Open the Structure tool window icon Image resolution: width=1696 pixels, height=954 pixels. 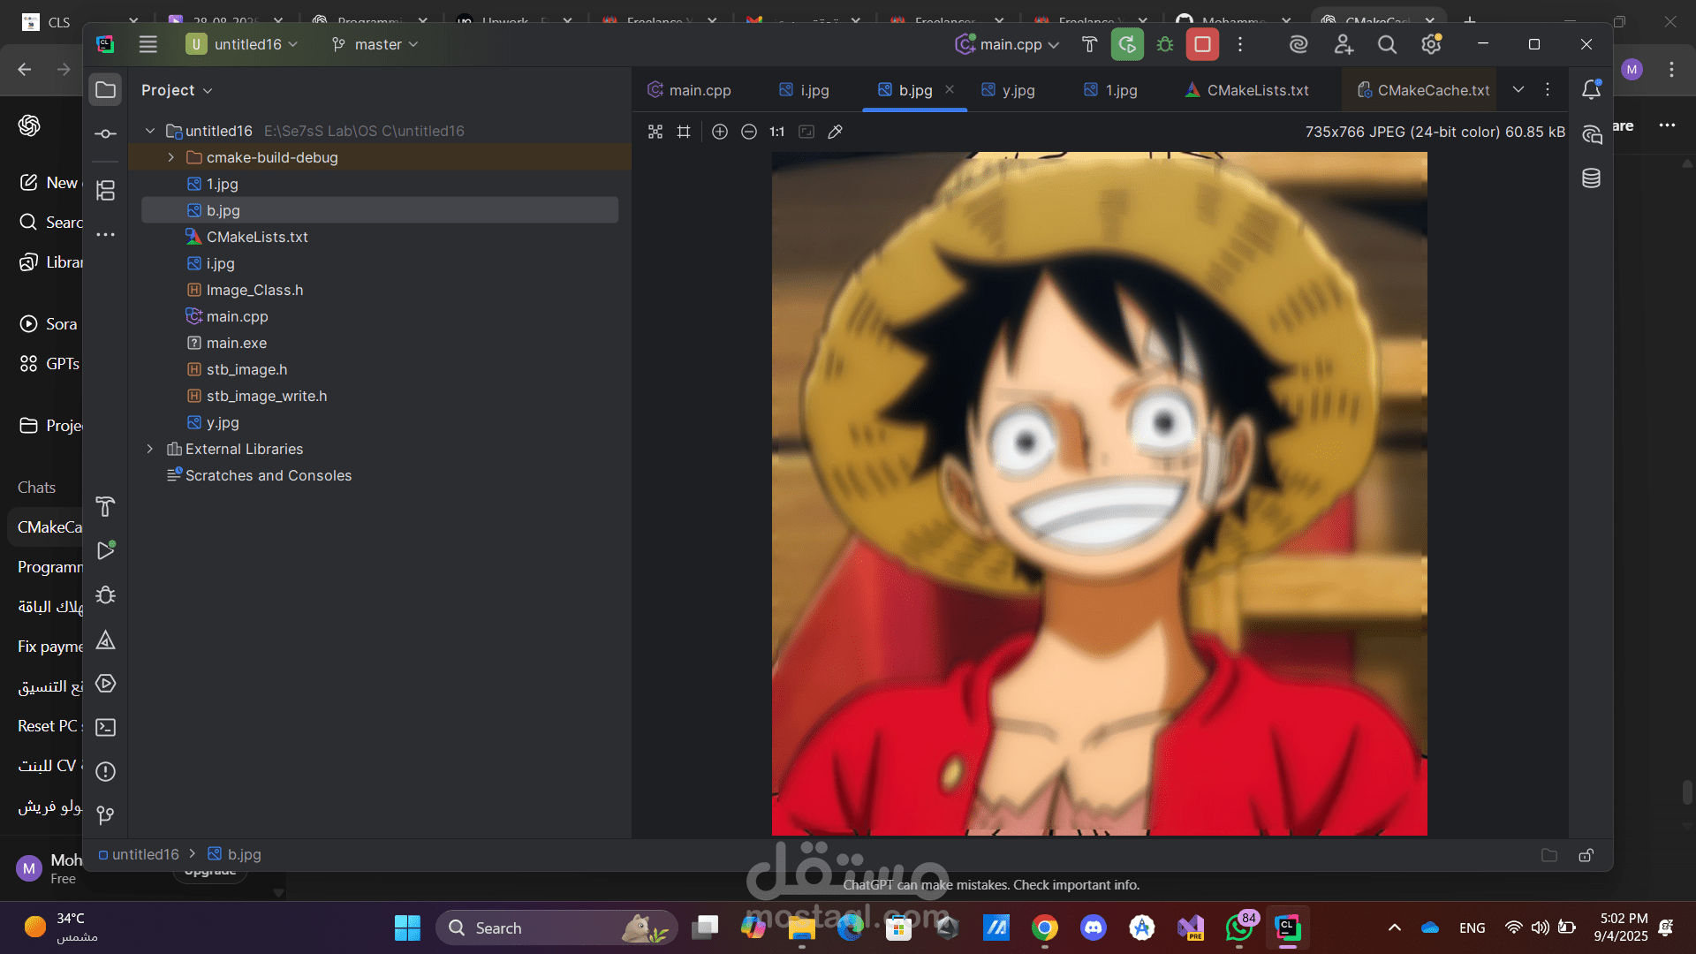click(105, 190)
